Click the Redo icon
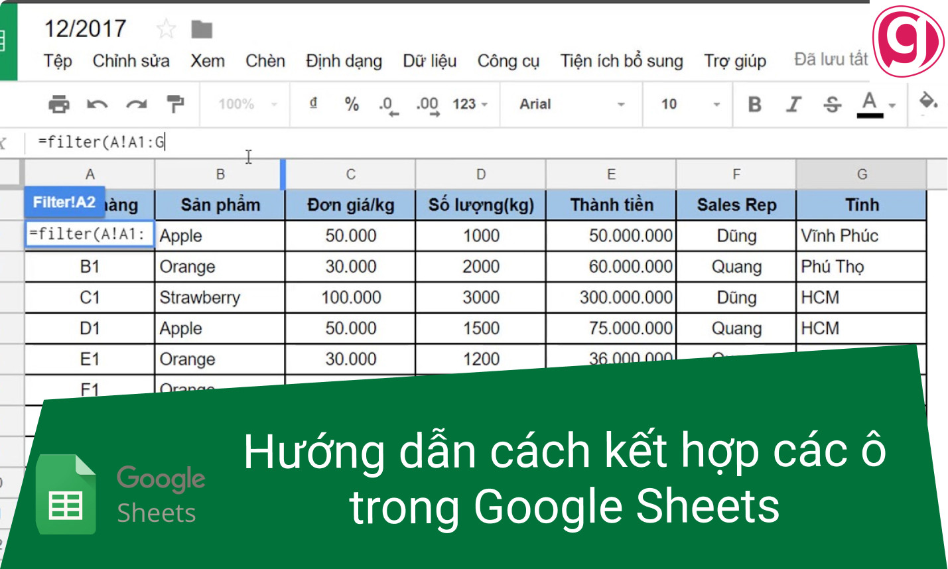This screenshot has width=948, height=569. (135, 104)
